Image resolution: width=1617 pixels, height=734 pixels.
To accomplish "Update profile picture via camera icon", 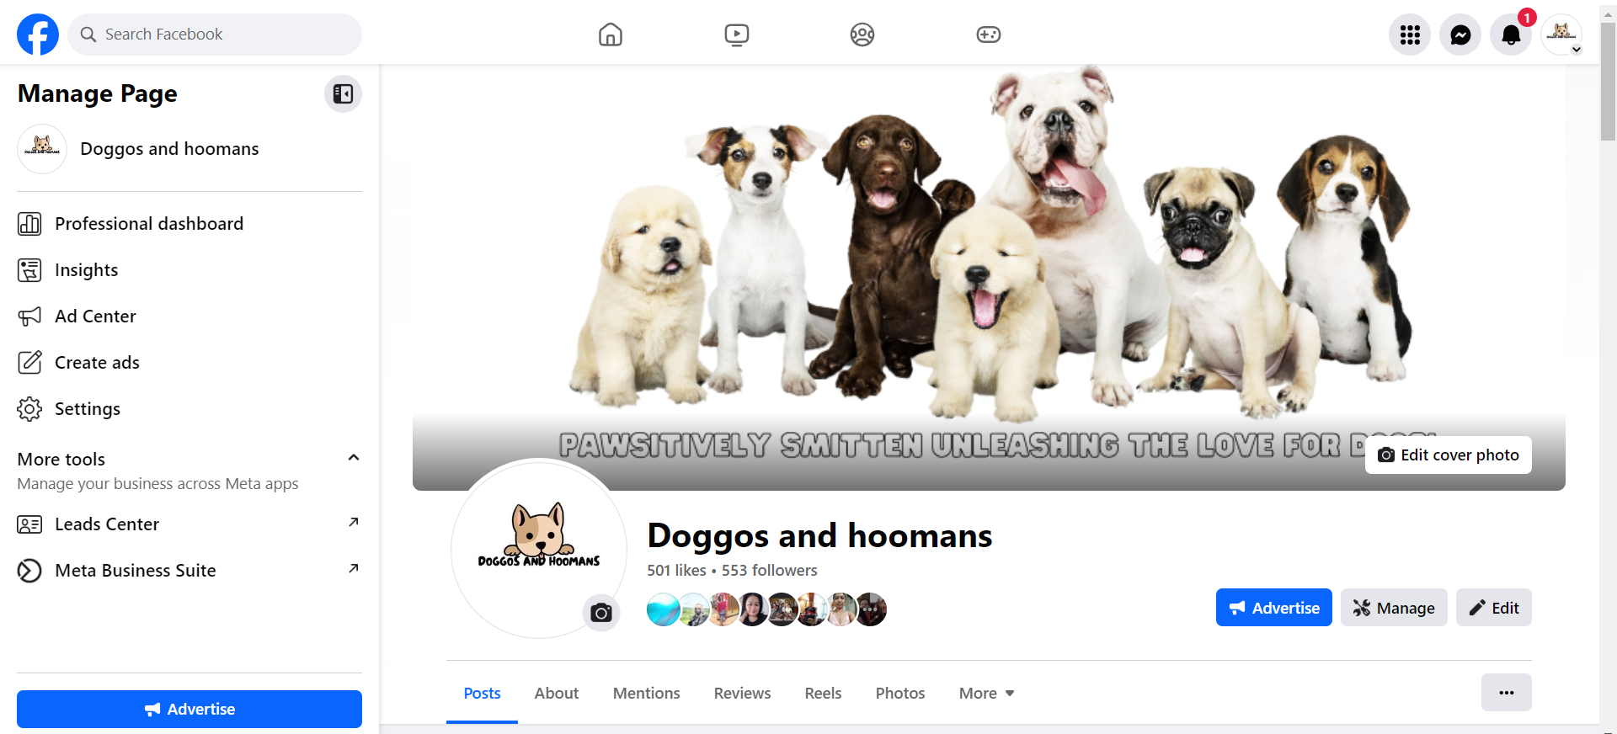I will [601, 612].
